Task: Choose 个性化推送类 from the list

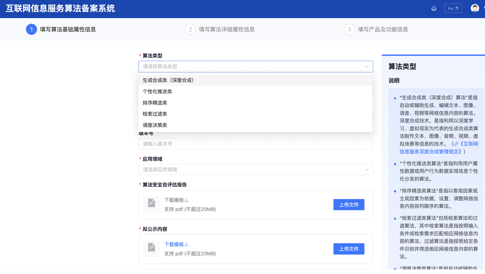Action: pos(157,92)
